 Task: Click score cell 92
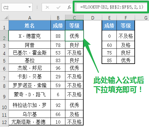click(58, 105)
